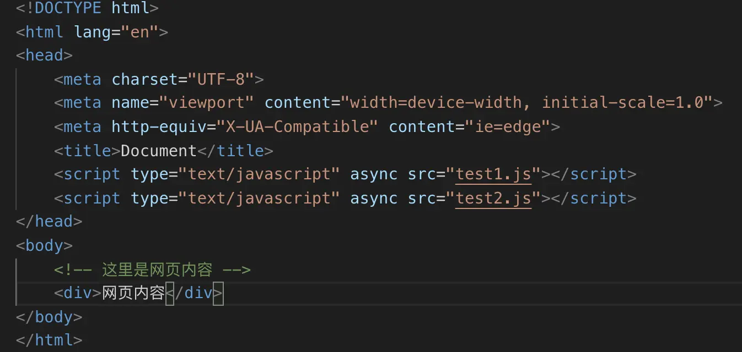Screen dimensions: 742x352
Task: Click the async attribute on test1 script
Action: tap(373, 174)
